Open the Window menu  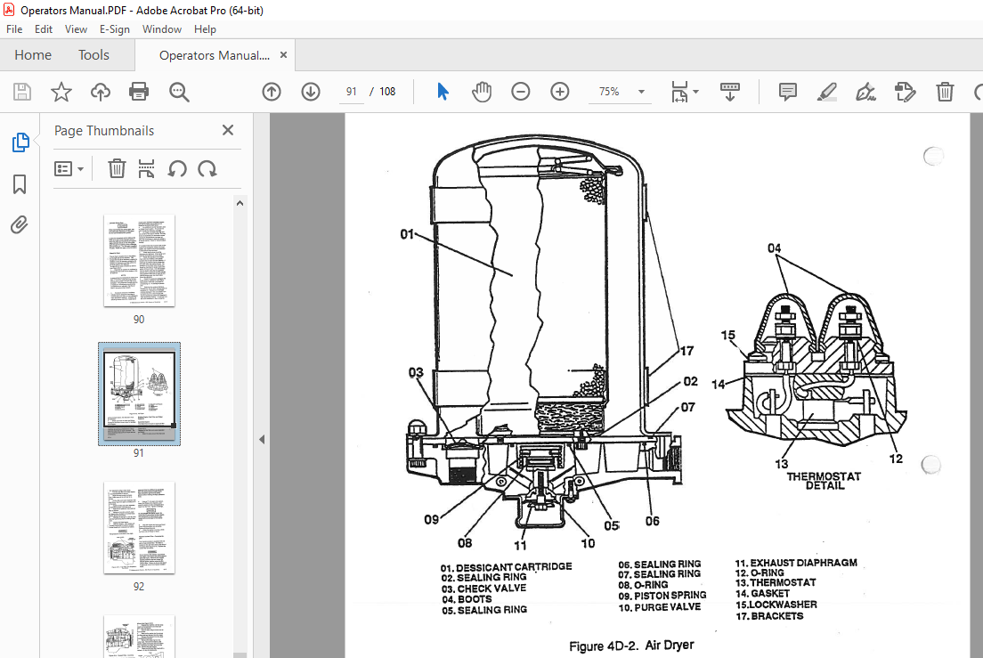162,28
